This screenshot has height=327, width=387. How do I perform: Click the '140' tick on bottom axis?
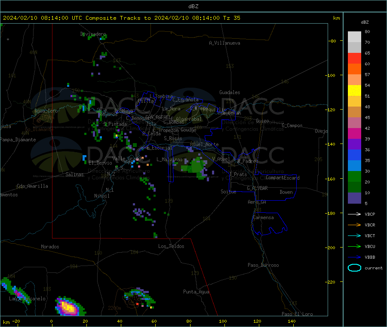pos(292,321)
